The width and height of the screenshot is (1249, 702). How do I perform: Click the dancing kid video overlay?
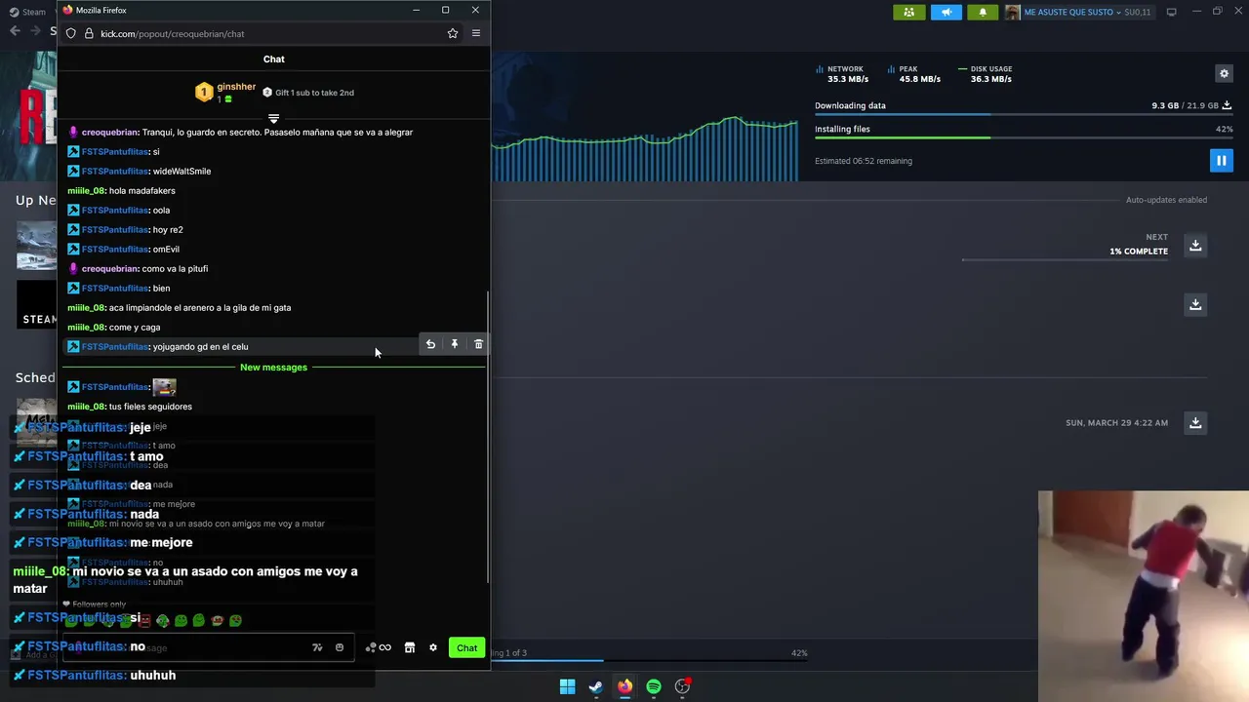pos(1144,596)
